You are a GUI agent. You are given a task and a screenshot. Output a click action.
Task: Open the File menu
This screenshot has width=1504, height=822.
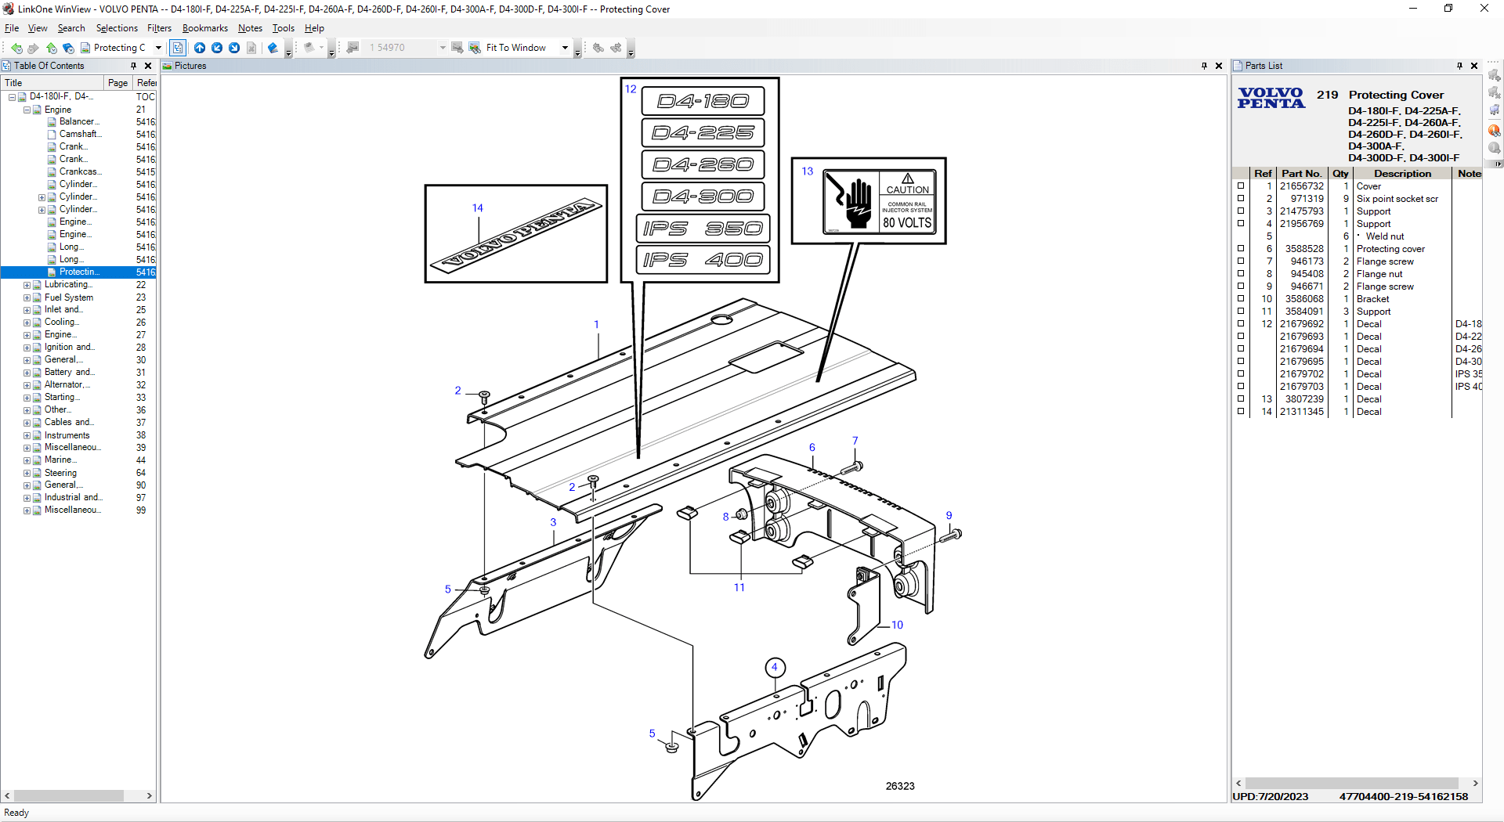point(12,28)
